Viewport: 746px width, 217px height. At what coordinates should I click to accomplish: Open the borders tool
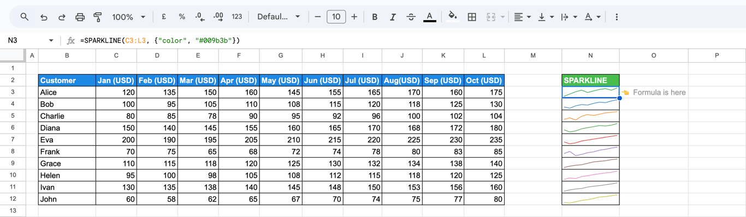(x=472, y=17)
